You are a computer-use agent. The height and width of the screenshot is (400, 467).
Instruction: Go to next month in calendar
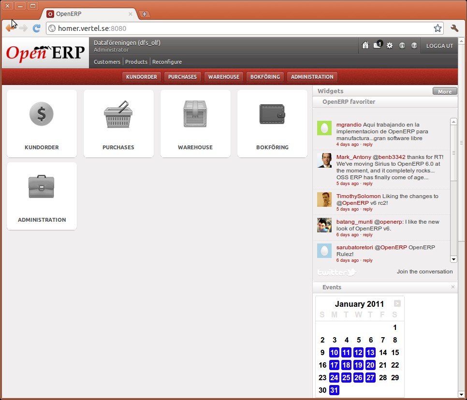coord(397,303)
